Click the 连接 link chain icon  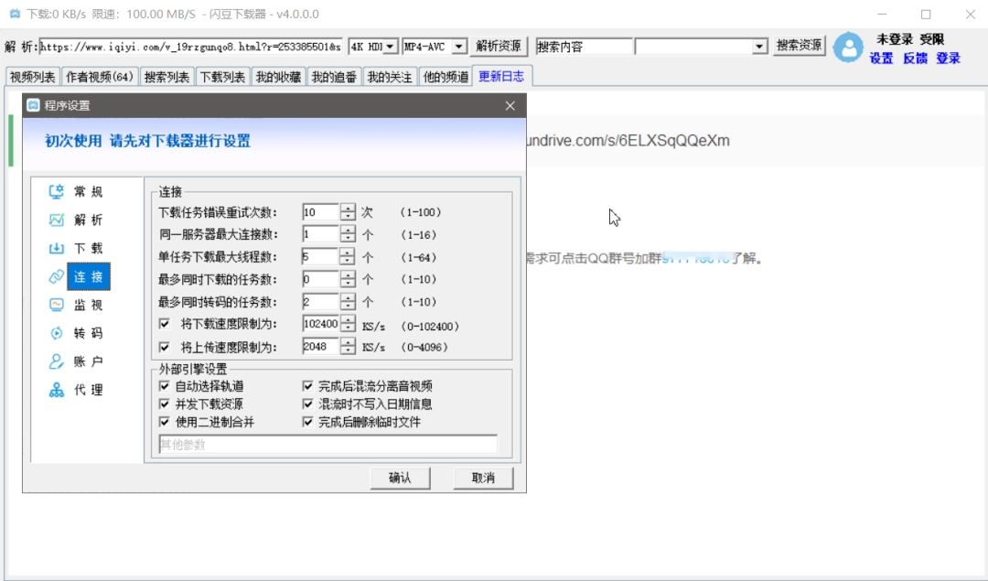tap(56, 276)
